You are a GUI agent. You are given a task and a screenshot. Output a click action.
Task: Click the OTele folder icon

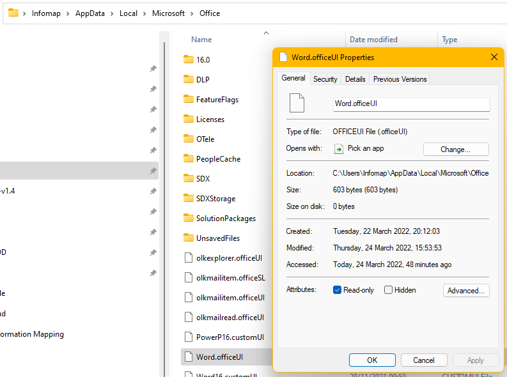point(188,139)
